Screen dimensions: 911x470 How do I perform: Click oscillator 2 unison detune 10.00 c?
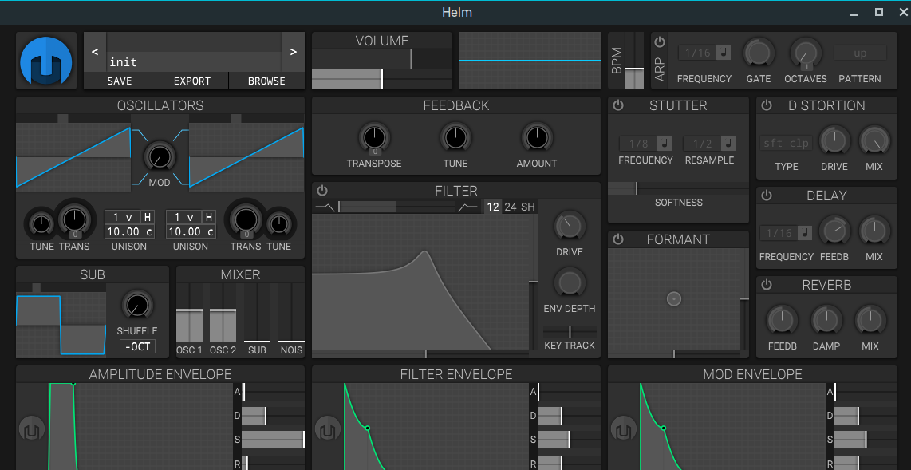191,231
